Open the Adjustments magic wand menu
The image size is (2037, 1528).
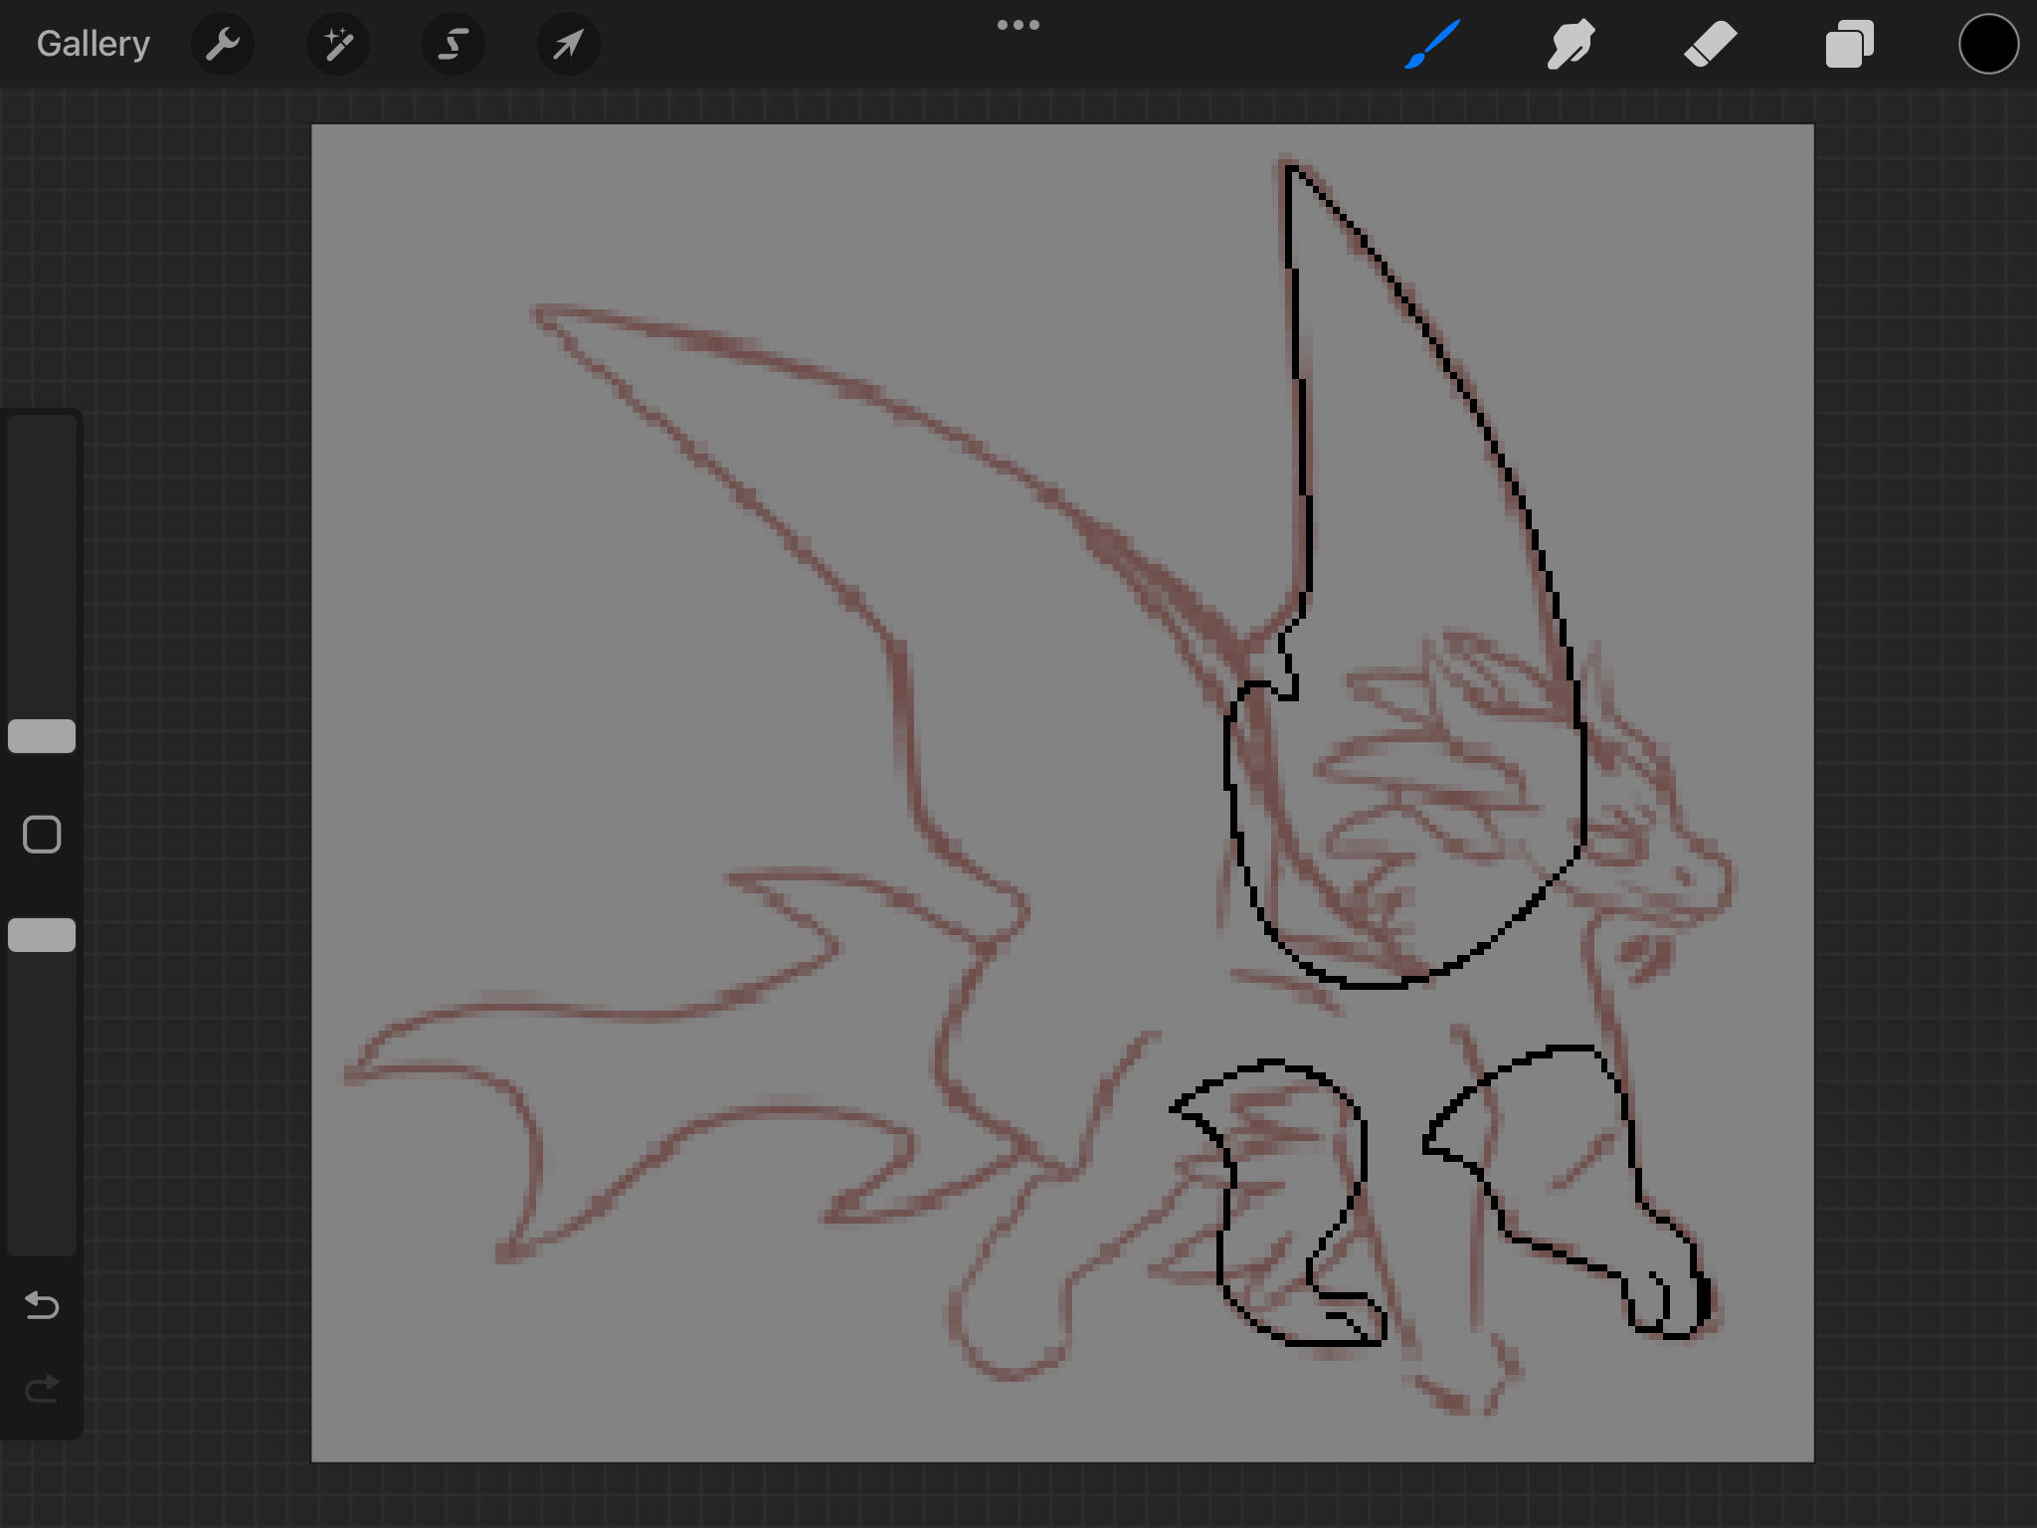(338, 44)
